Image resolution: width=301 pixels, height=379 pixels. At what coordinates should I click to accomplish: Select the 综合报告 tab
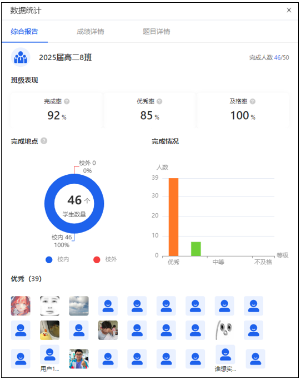tap(24, 31)
